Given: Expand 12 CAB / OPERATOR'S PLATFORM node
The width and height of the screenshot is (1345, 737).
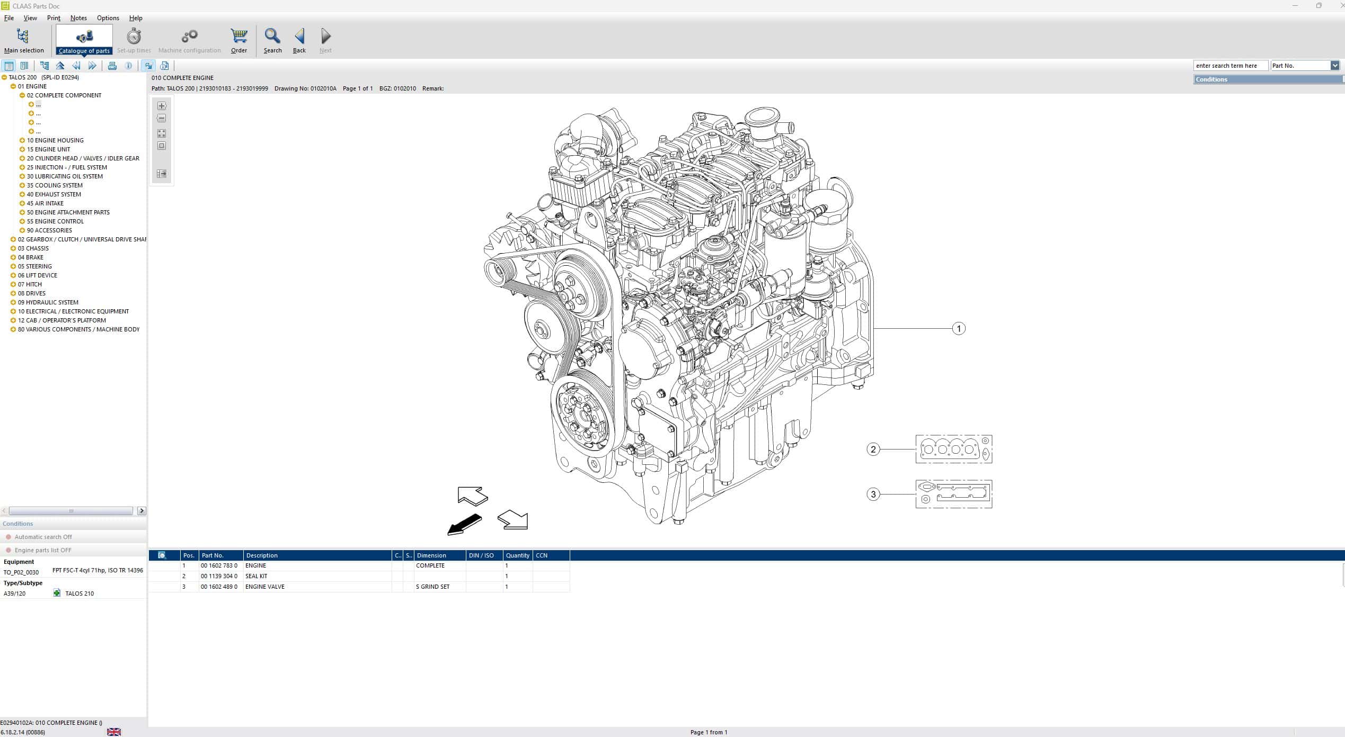Looking at the screenshot, I should coord(13,320).
